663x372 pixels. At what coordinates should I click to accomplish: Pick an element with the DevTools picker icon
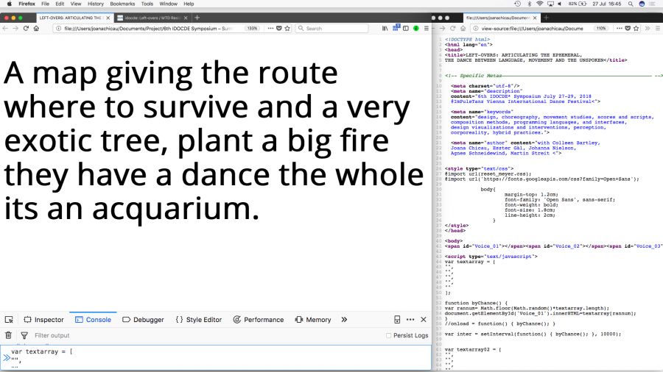pyautogui.click(x=9, y=320)
